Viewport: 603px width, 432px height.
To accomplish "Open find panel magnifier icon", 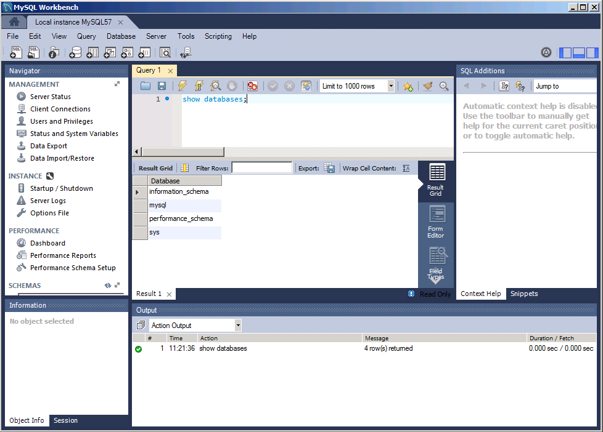I will click(x=444, y=86).
